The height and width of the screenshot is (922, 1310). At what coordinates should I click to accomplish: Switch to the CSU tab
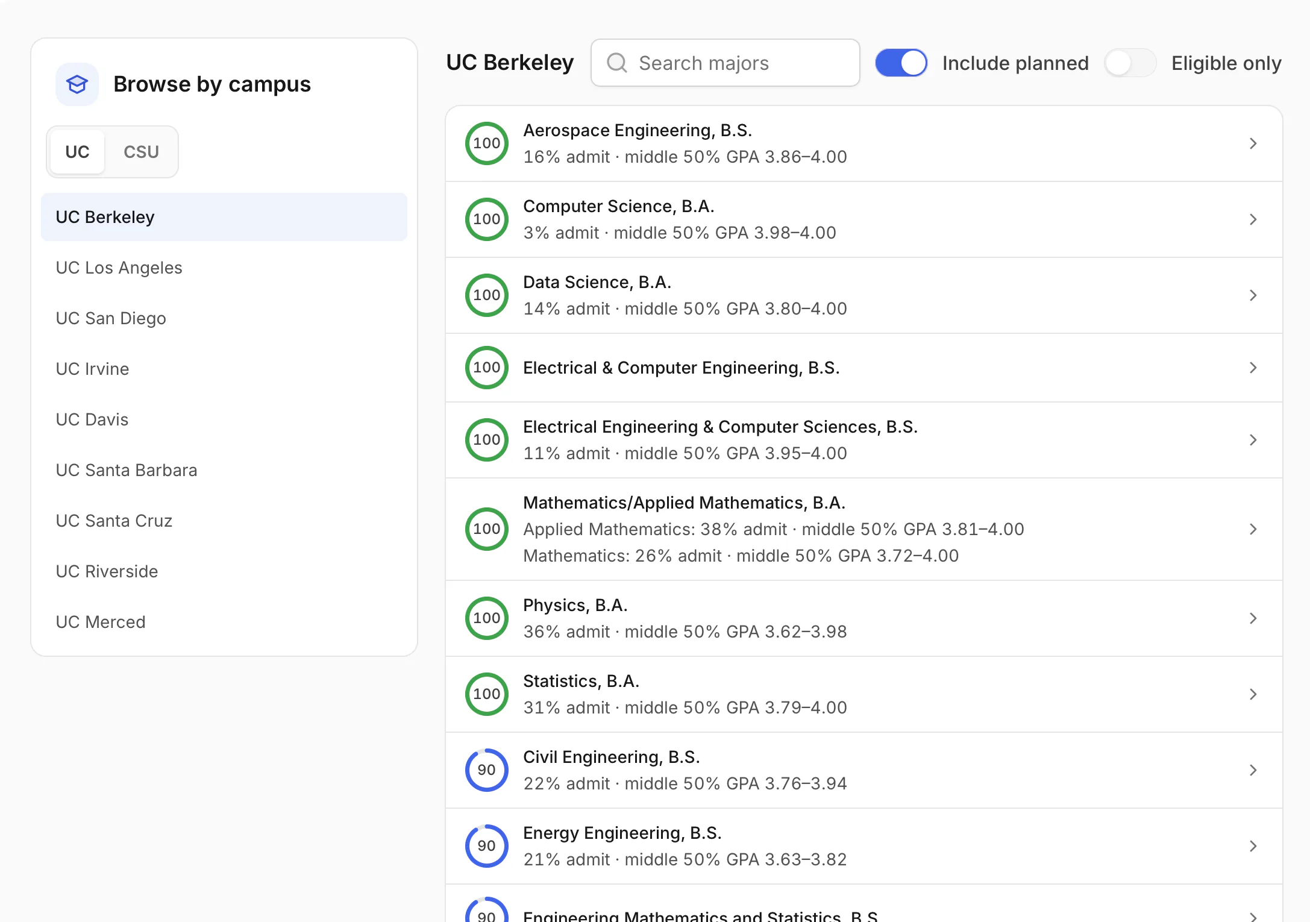[141, 152]
